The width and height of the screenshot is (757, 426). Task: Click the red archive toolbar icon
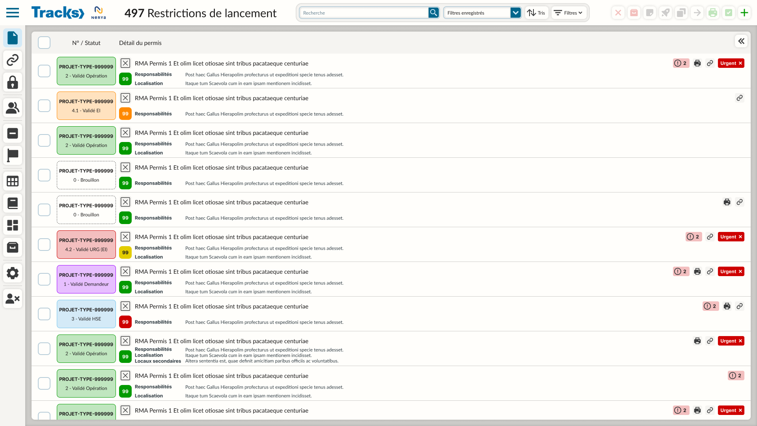coord(634,13)
